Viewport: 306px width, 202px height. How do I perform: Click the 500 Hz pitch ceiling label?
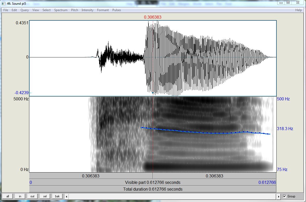tap(283, 99)
